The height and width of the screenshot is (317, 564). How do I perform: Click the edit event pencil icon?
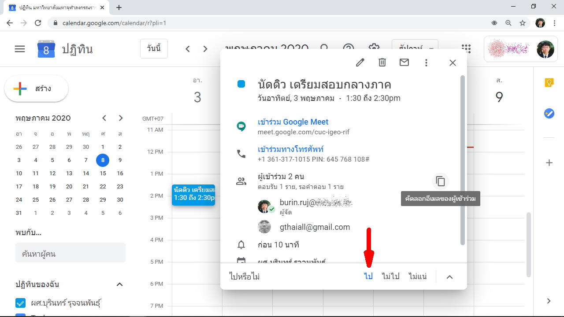coord(360,63)
